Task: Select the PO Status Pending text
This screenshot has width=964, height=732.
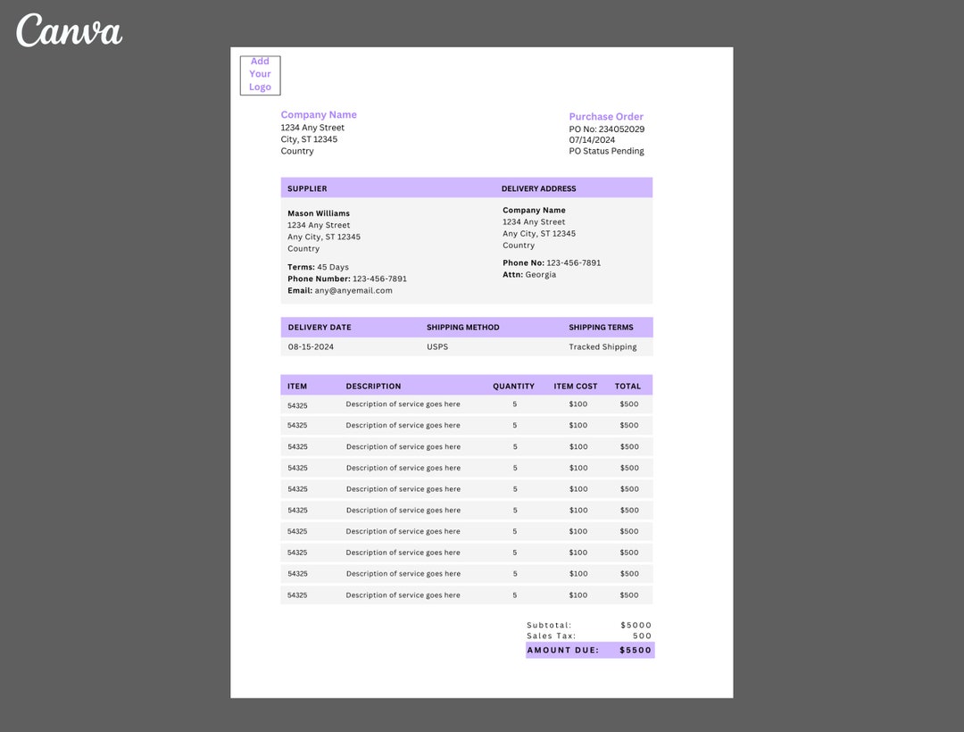Action: click(607, 150)
